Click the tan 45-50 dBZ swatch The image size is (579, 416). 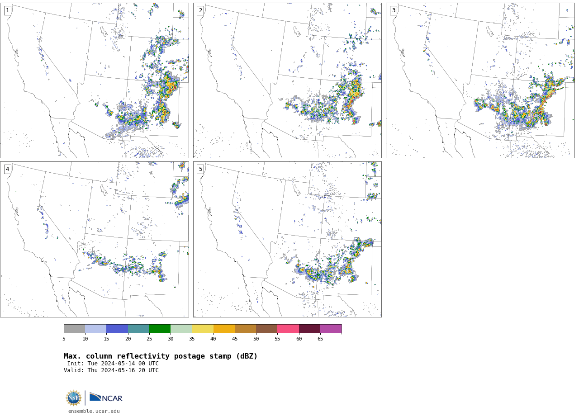click(x=246, y=329)
